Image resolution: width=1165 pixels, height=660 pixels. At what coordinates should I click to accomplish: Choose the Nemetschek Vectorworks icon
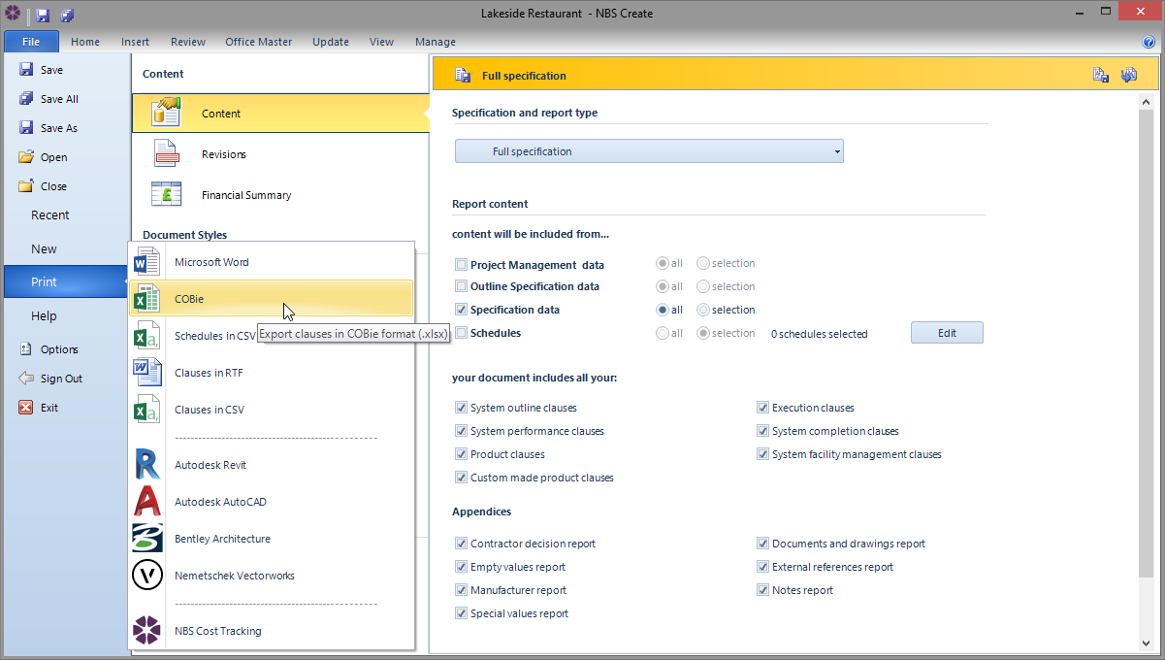(x=147, y=576)
